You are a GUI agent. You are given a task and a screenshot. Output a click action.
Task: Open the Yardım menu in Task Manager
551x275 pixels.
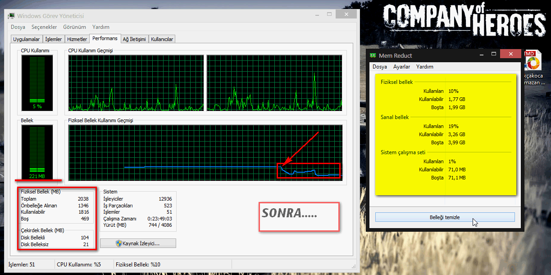pos(100,27)
